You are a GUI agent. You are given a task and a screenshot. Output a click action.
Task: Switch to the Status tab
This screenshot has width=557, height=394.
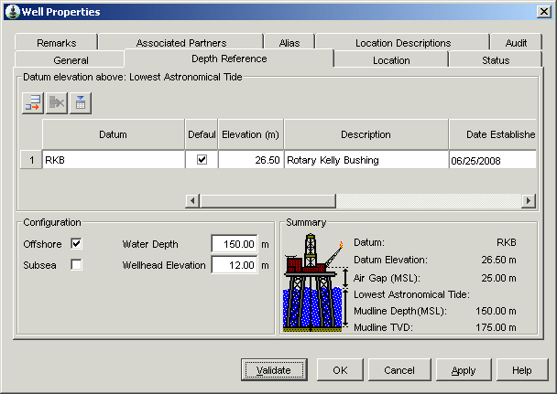[x=496, y=60]
